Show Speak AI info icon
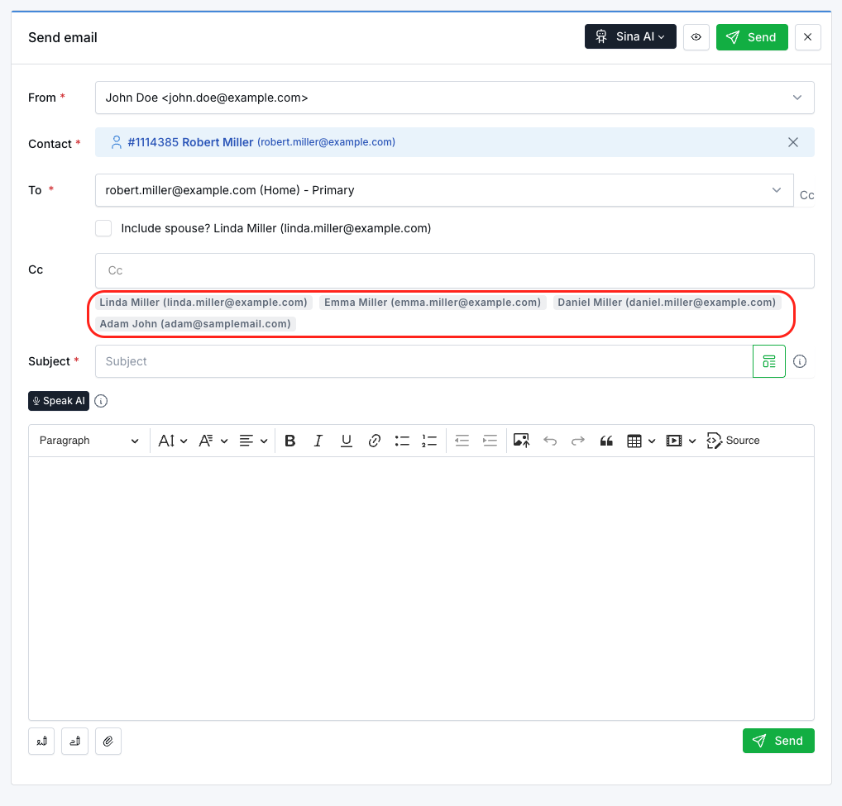842x806 pixels. tap(101, 401)
